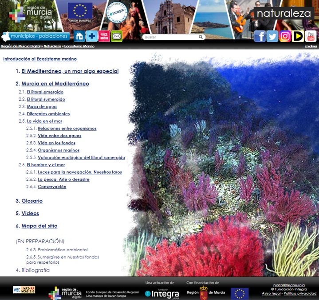The height and width of the screenshot is (300, 319).
Task: Open Introducción al Ecosistema marino
Action: pyautogui.click(x=40, y=59)
